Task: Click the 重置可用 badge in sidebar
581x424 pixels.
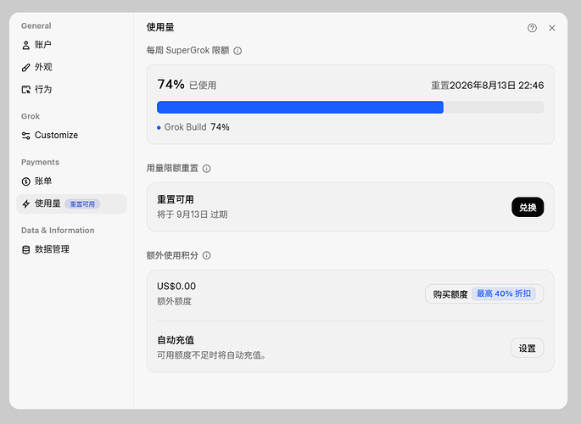Action: pos(82,204)
